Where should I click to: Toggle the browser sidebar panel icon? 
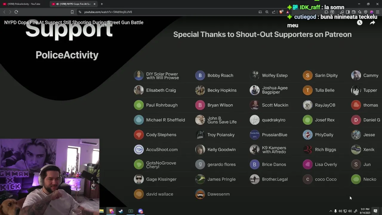click(x=348, y=12)
